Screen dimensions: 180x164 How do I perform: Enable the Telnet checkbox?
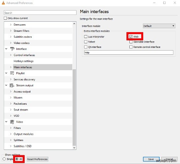86,42
